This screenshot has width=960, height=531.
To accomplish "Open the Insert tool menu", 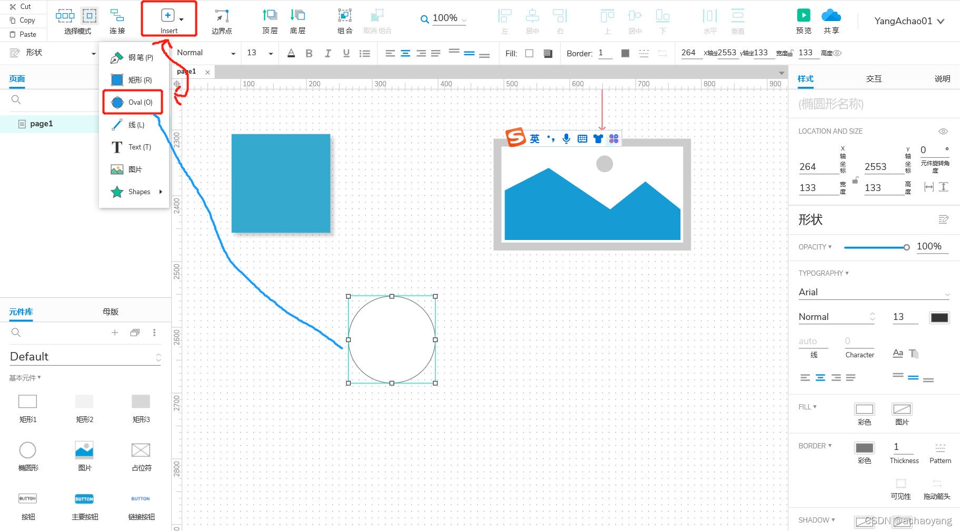I will pyautogui.click(x=169, y=20).
